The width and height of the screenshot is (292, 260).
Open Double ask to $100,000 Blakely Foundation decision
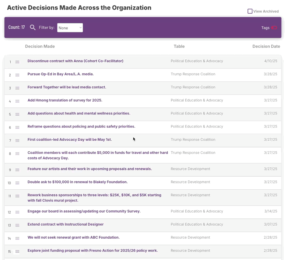coord(78,182)
